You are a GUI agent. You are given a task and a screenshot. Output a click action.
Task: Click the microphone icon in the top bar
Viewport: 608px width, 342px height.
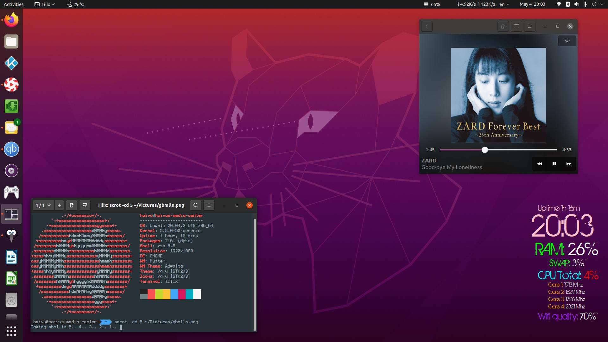pos(585,4)
